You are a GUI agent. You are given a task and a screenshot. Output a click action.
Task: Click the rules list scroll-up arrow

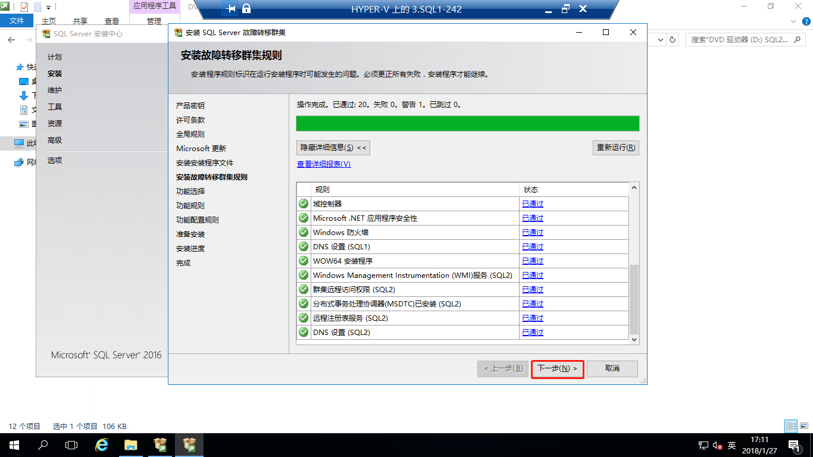634,188
